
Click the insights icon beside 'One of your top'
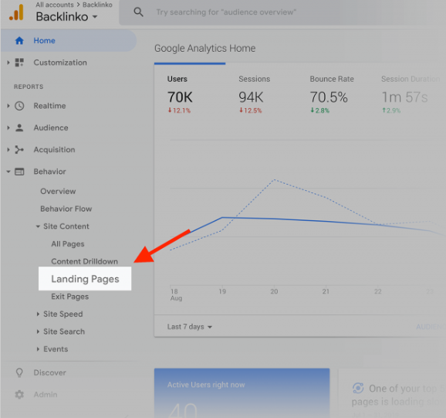click(358, 388)
